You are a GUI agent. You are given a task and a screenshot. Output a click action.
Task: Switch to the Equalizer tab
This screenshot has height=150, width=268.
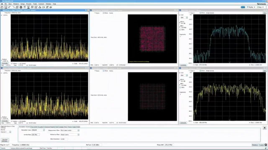41,127
